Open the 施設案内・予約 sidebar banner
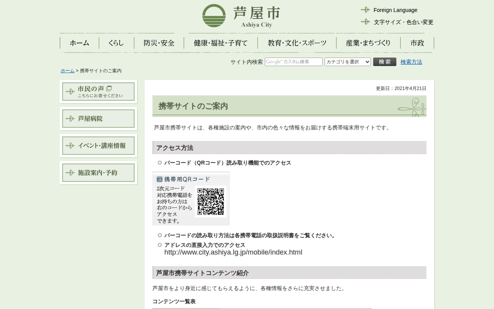 pos(98,173)
